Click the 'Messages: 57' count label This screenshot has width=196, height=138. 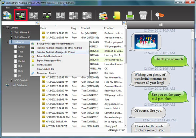click(116, 130)
